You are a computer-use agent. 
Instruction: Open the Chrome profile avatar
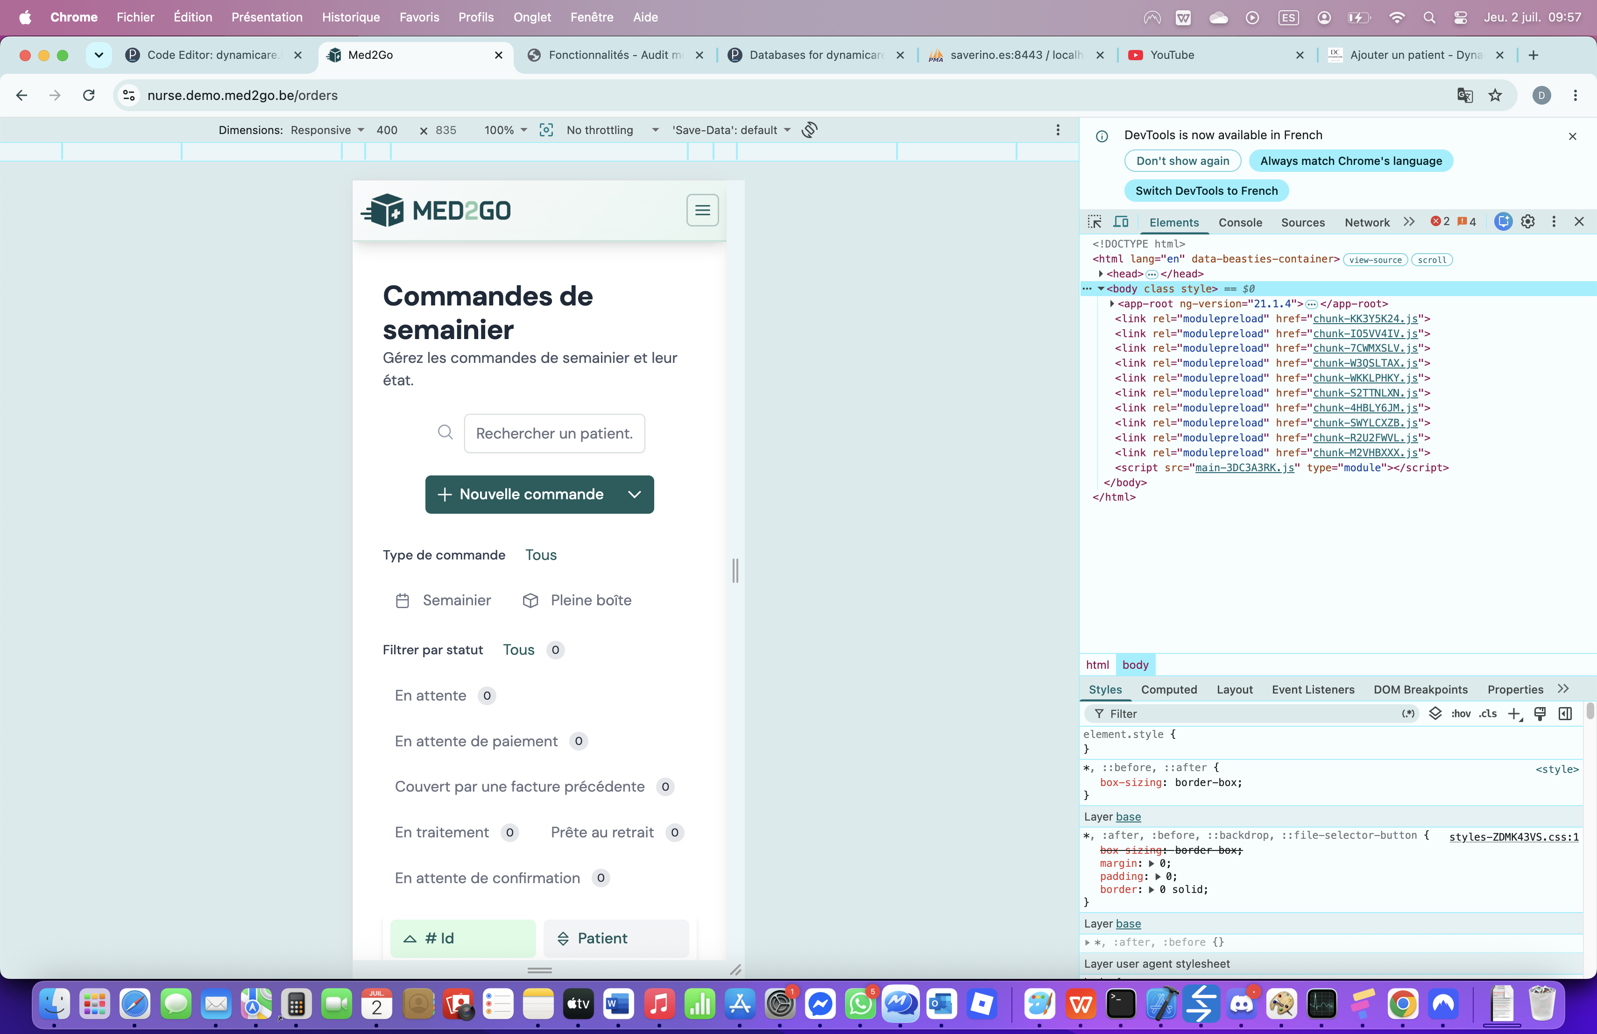pyautogui.click(x=1541, y=95)
